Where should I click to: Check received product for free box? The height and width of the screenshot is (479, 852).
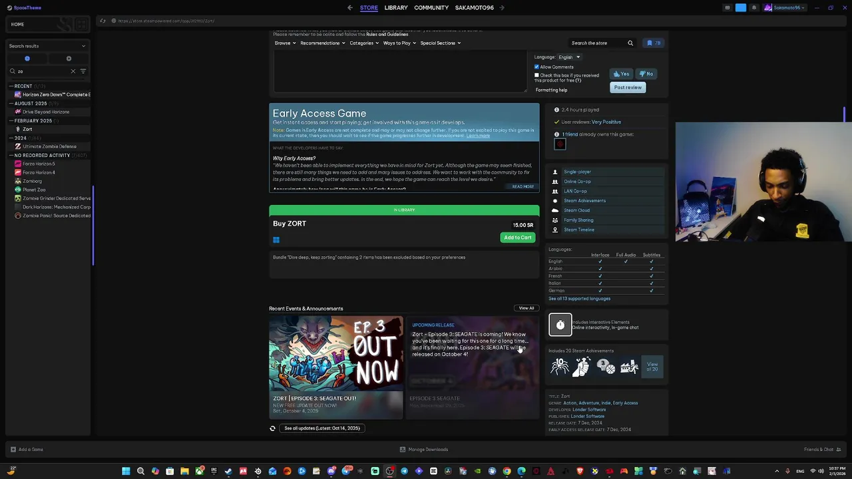(x=536, y=75)
